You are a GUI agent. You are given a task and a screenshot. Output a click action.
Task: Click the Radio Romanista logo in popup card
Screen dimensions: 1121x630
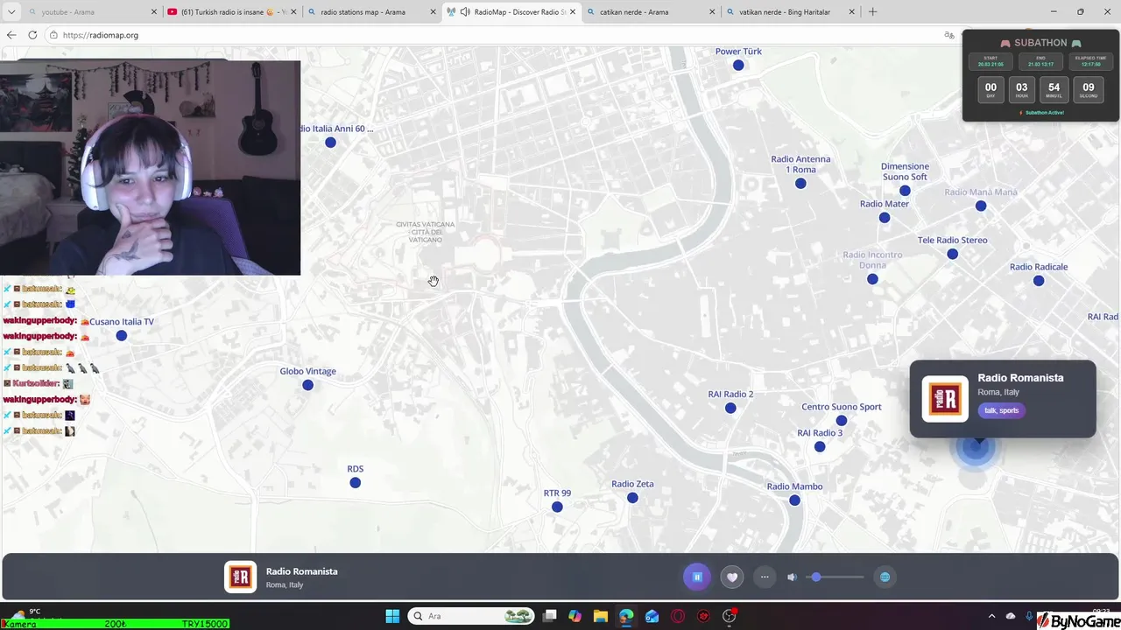pyautogui.click(x=945, y=399)
